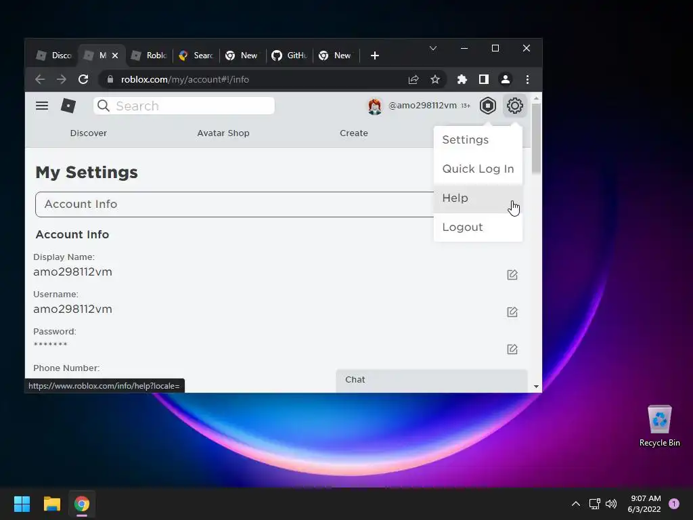The height and width of the screenshot is (520, 693).
Task: Open the Chrome three-dot menu
Action: tap(527, 79)
